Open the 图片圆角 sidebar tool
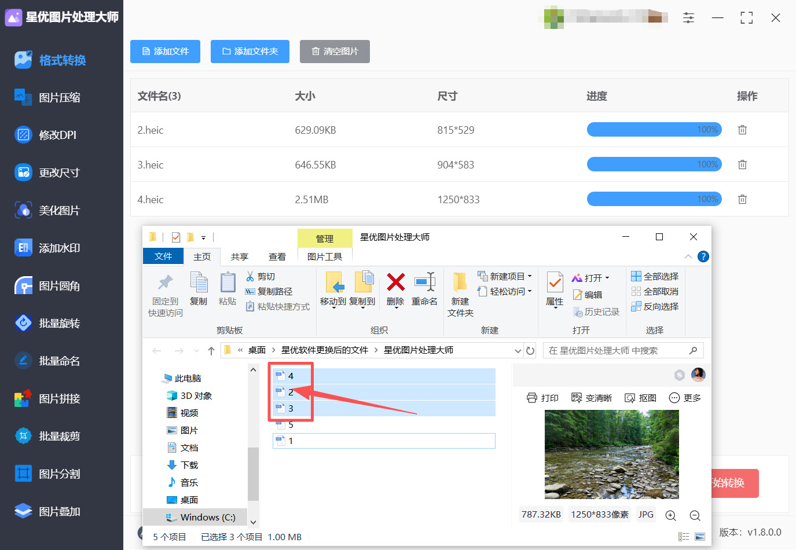 [x=47, y=286]
